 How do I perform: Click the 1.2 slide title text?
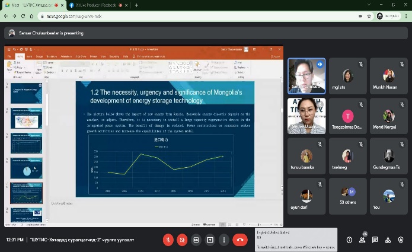click(166, 97)
